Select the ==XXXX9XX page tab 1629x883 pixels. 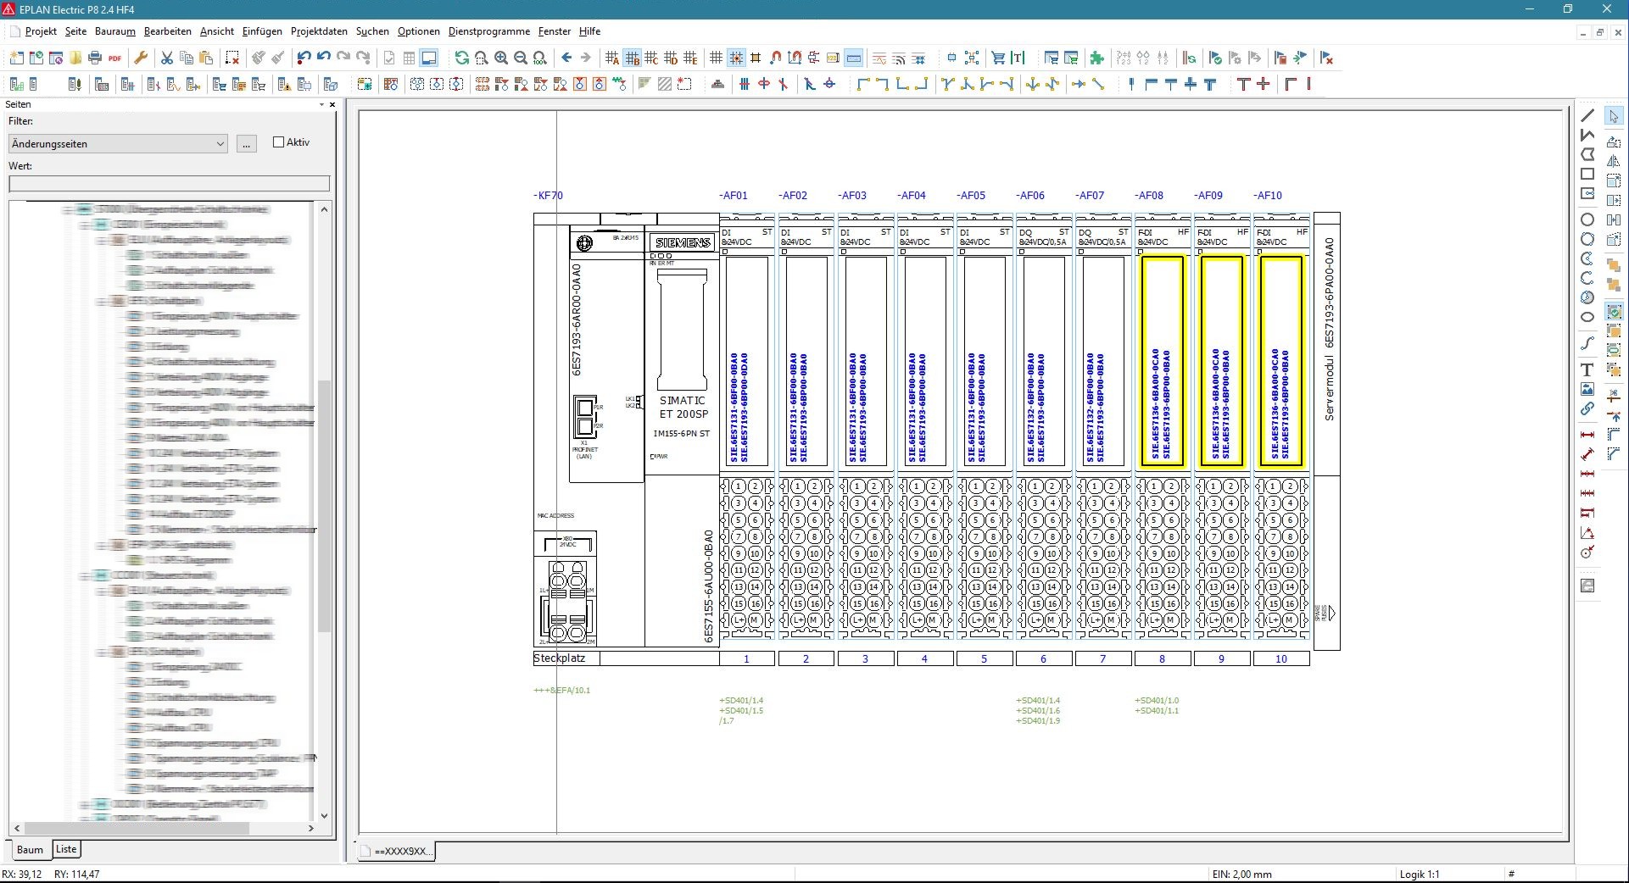[x=395, y=851]
